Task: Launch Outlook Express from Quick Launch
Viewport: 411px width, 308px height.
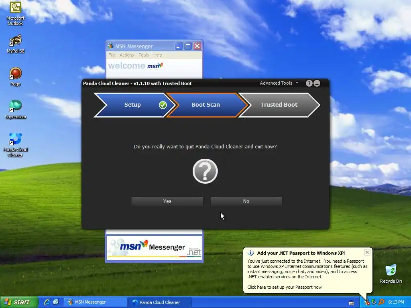Action: point(56,302)
